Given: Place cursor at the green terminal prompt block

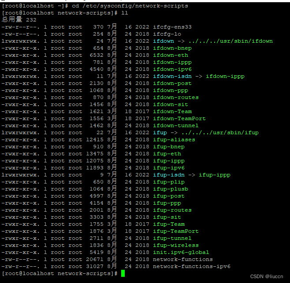Looking at the screenshot, I should point(123,273).
